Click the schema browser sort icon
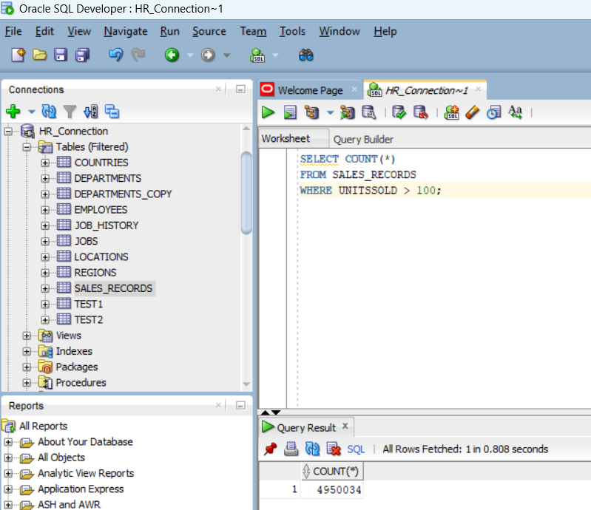Image resolution: width=591 pixels, height=510 pixels. click(91, 112)
